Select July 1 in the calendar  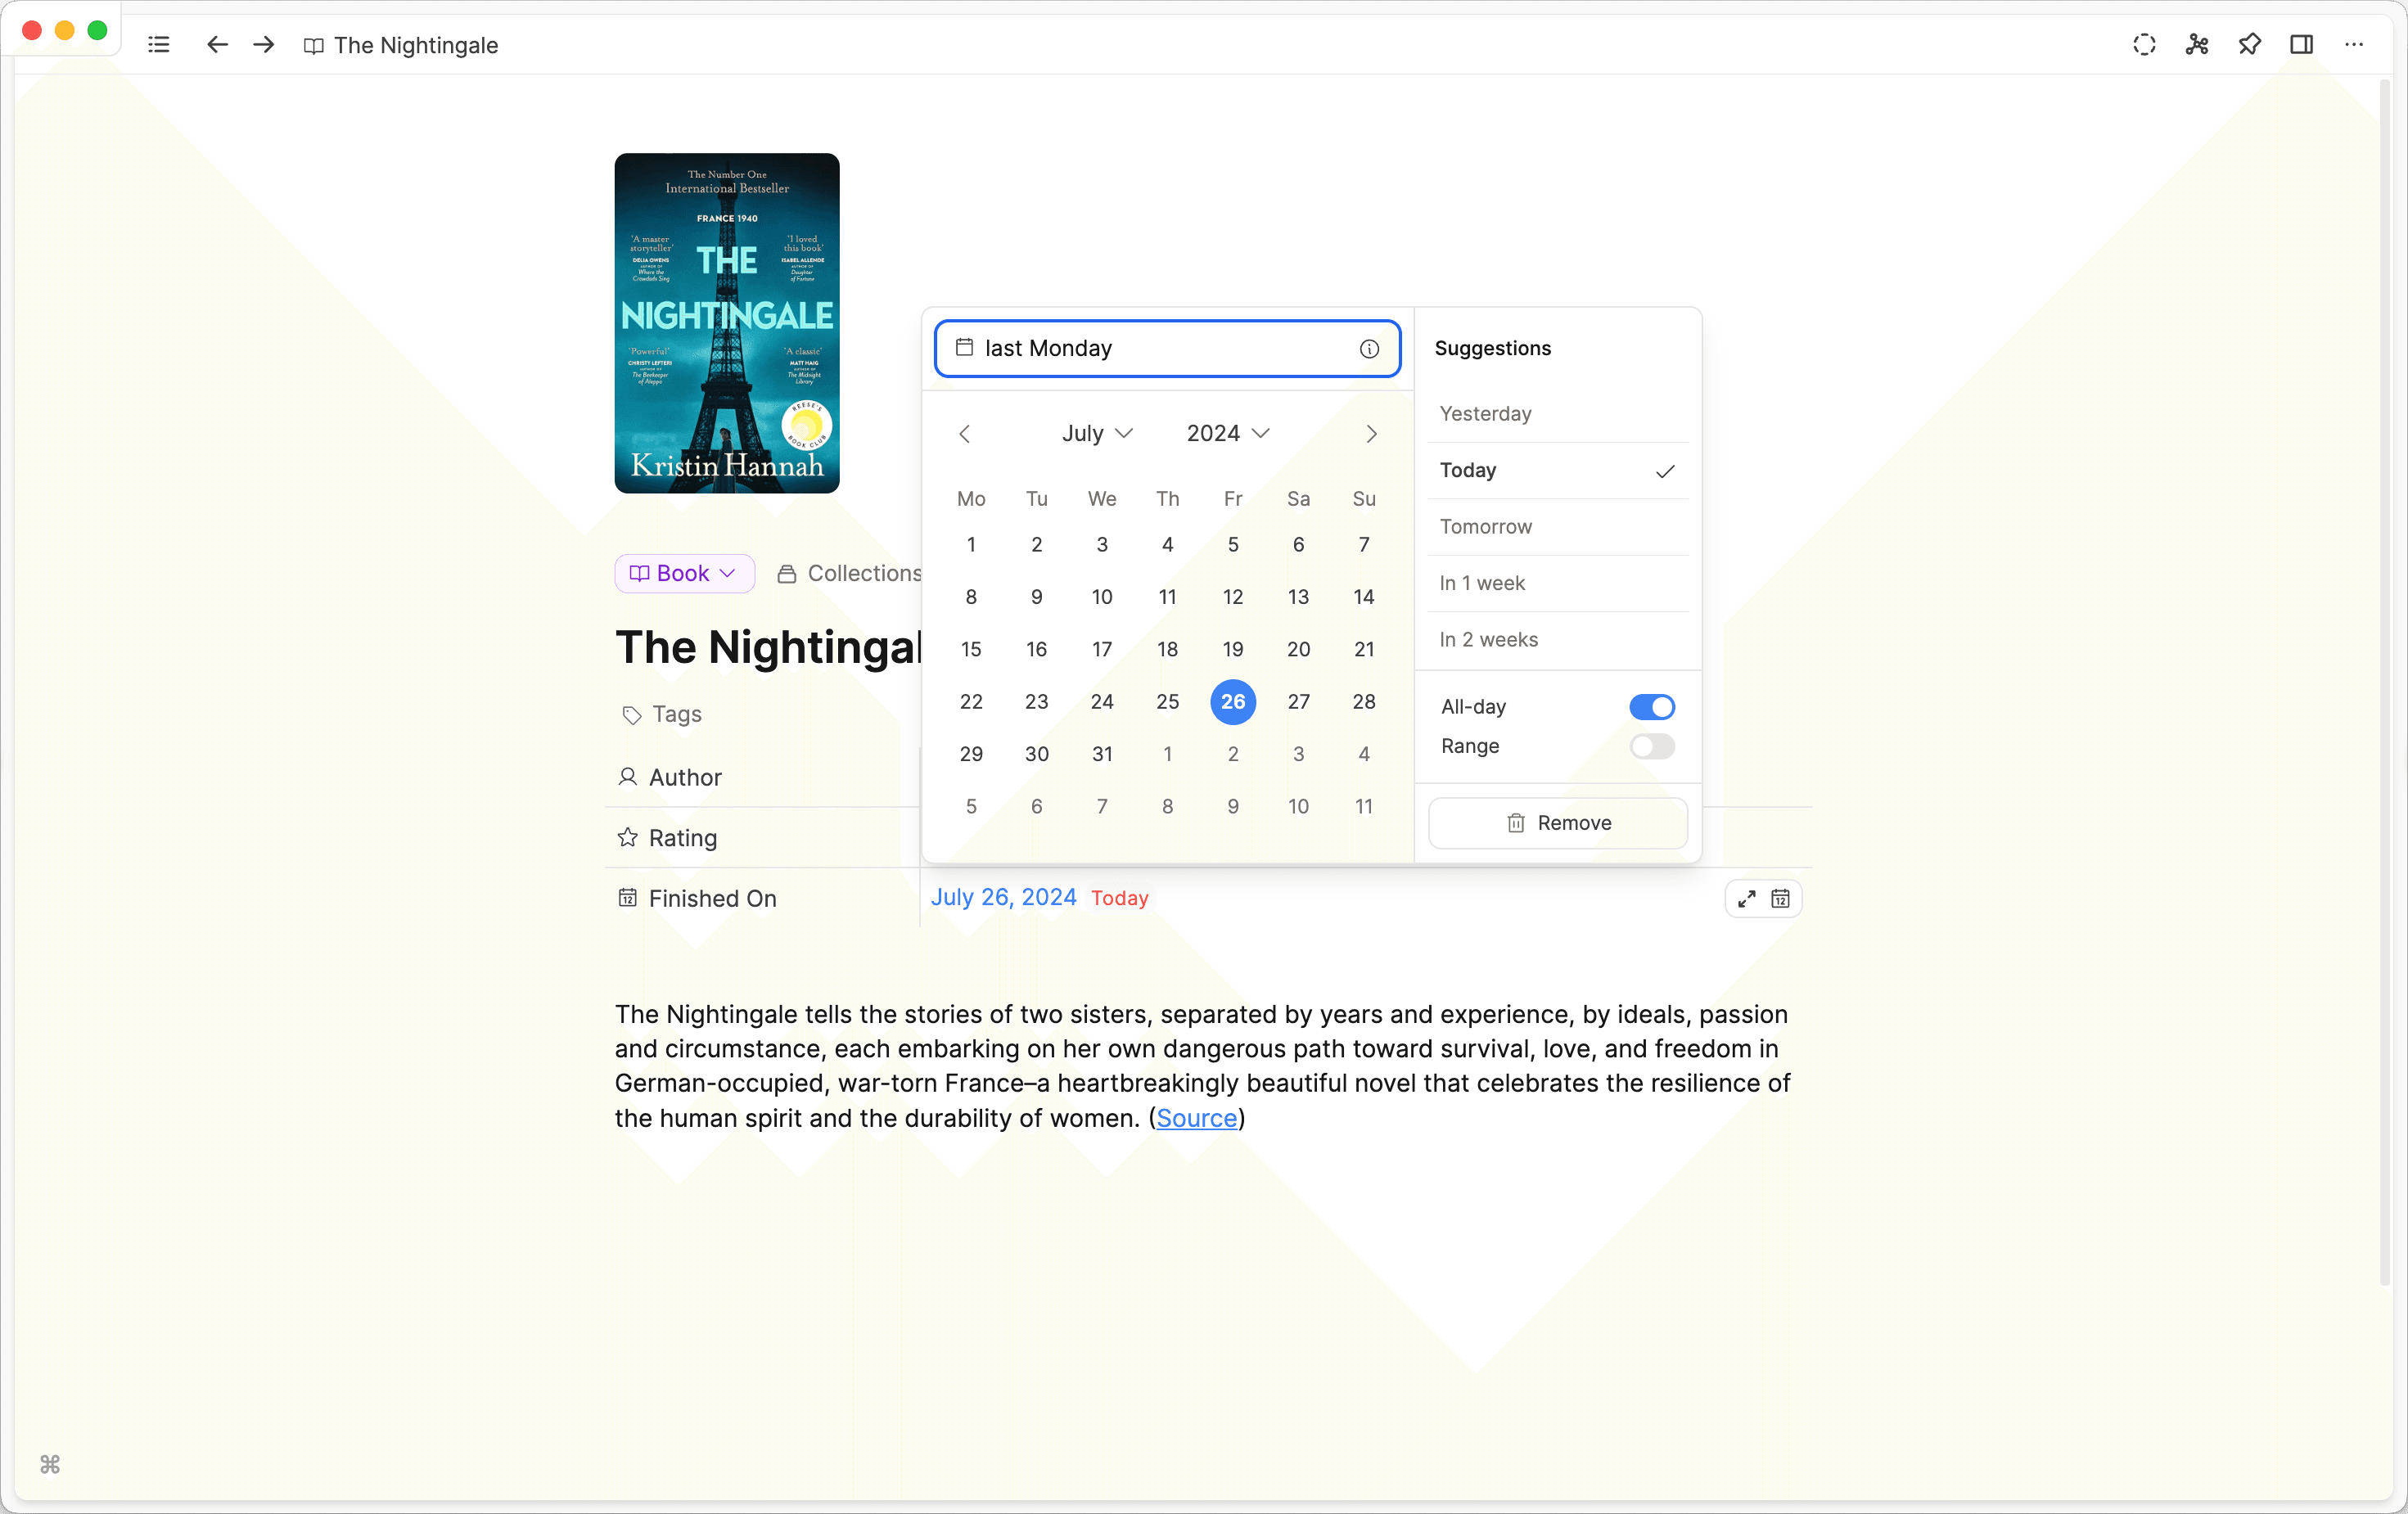pos(971,545)
